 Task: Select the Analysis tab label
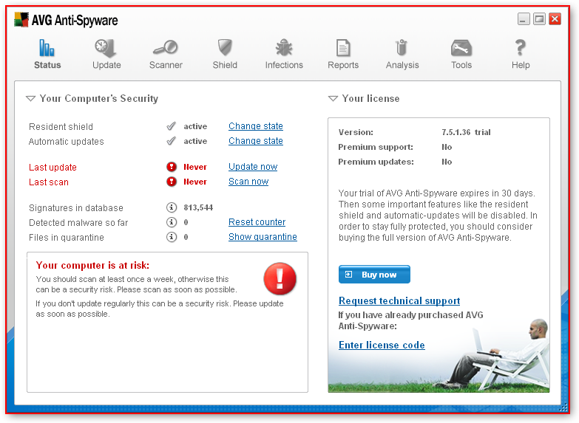[x=402, y=65]
